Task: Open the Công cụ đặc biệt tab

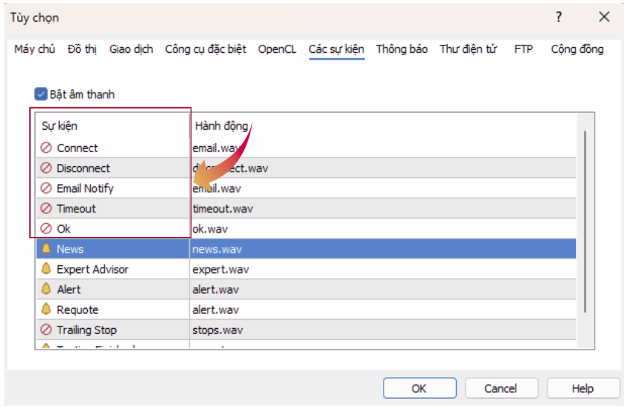Action: coord(206,49)
